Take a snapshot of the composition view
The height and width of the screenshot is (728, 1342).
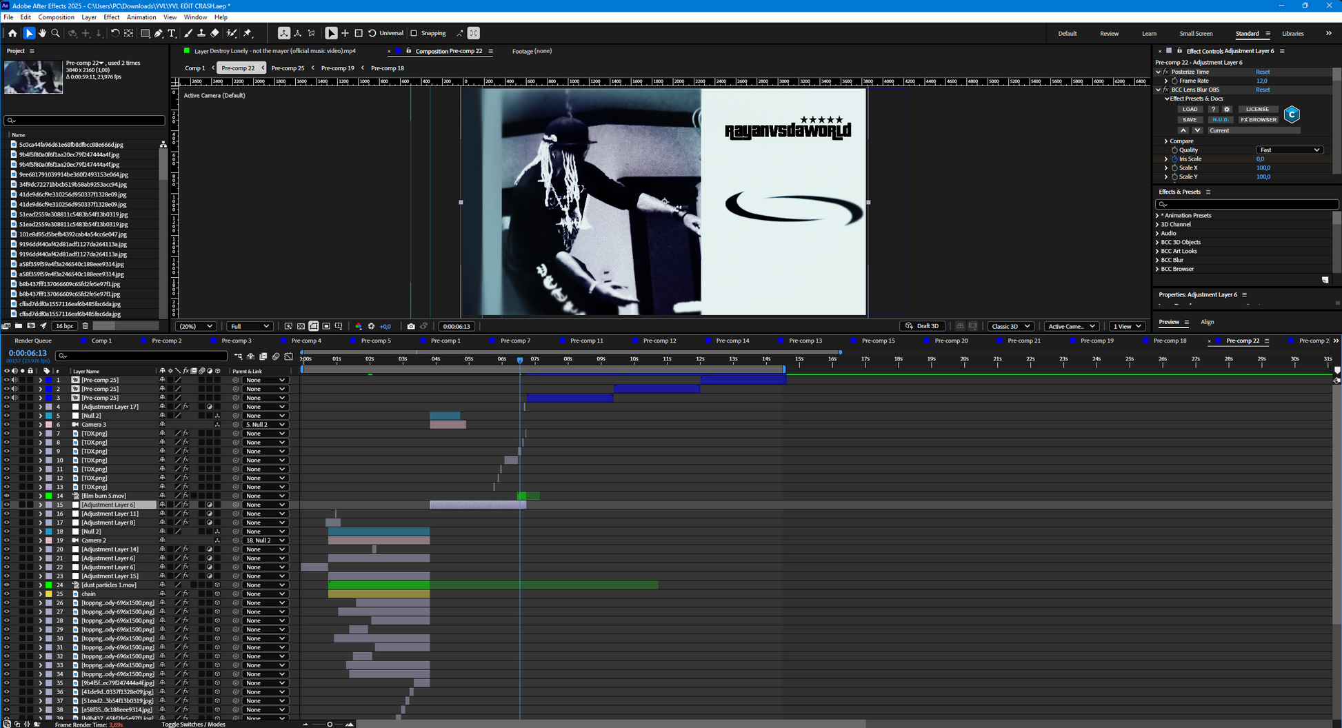coord(411,326)
